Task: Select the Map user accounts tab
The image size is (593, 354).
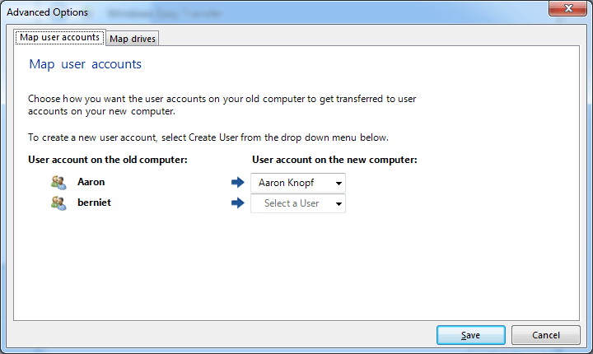Action: [60, 38]
